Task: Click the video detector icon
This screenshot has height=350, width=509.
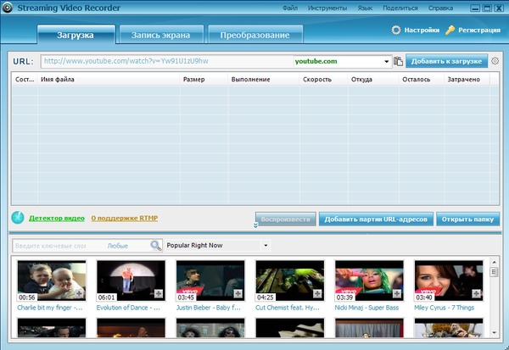Action: pyautogui.click(x=19, y=219)
